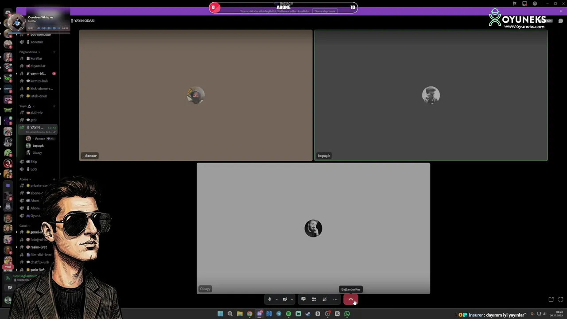Screen dimensions: 567x319
Task: Select Sansar's video tile
Action: coord(196,95)
